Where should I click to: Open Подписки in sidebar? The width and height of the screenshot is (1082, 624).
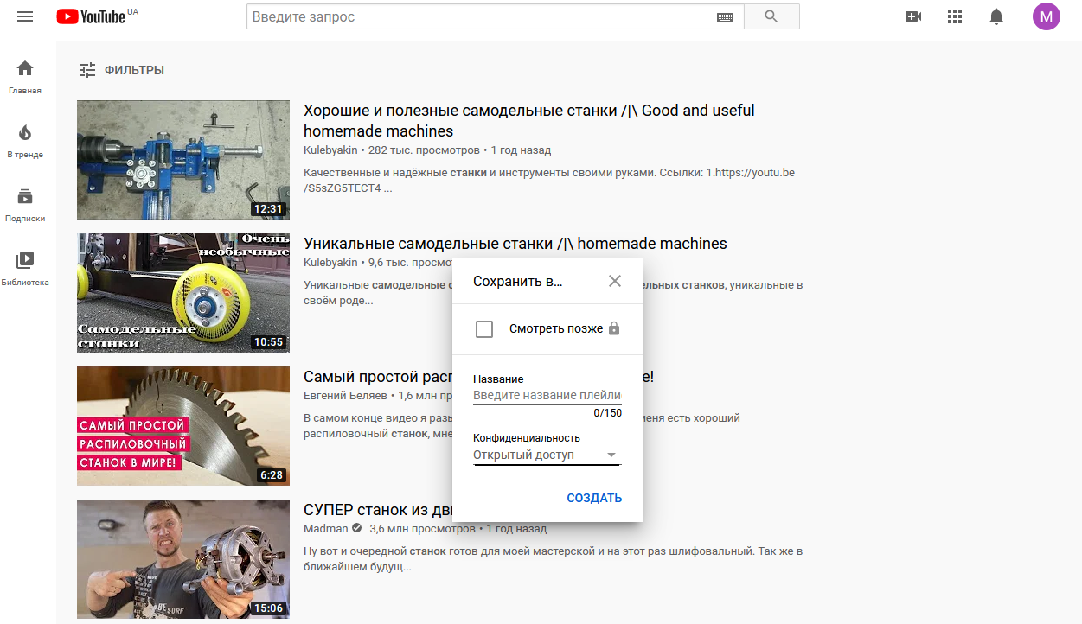tap(25, 204)
